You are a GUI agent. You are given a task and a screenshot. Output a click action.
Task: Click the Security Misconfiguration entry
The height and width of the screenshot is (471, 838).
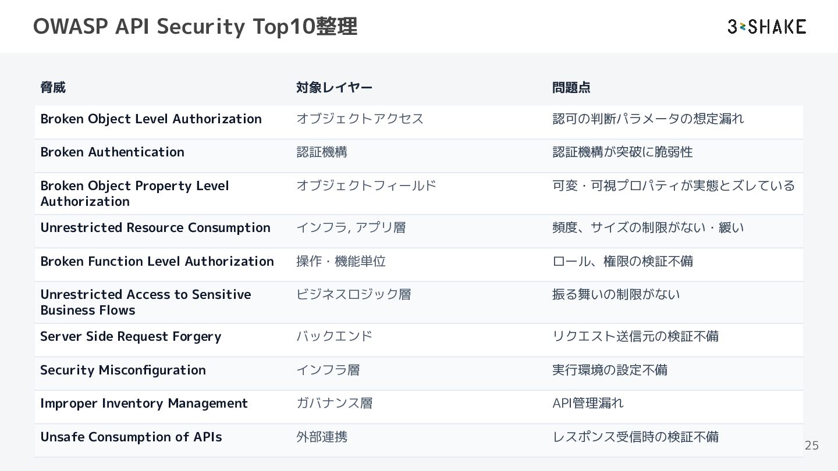[123, 370]
